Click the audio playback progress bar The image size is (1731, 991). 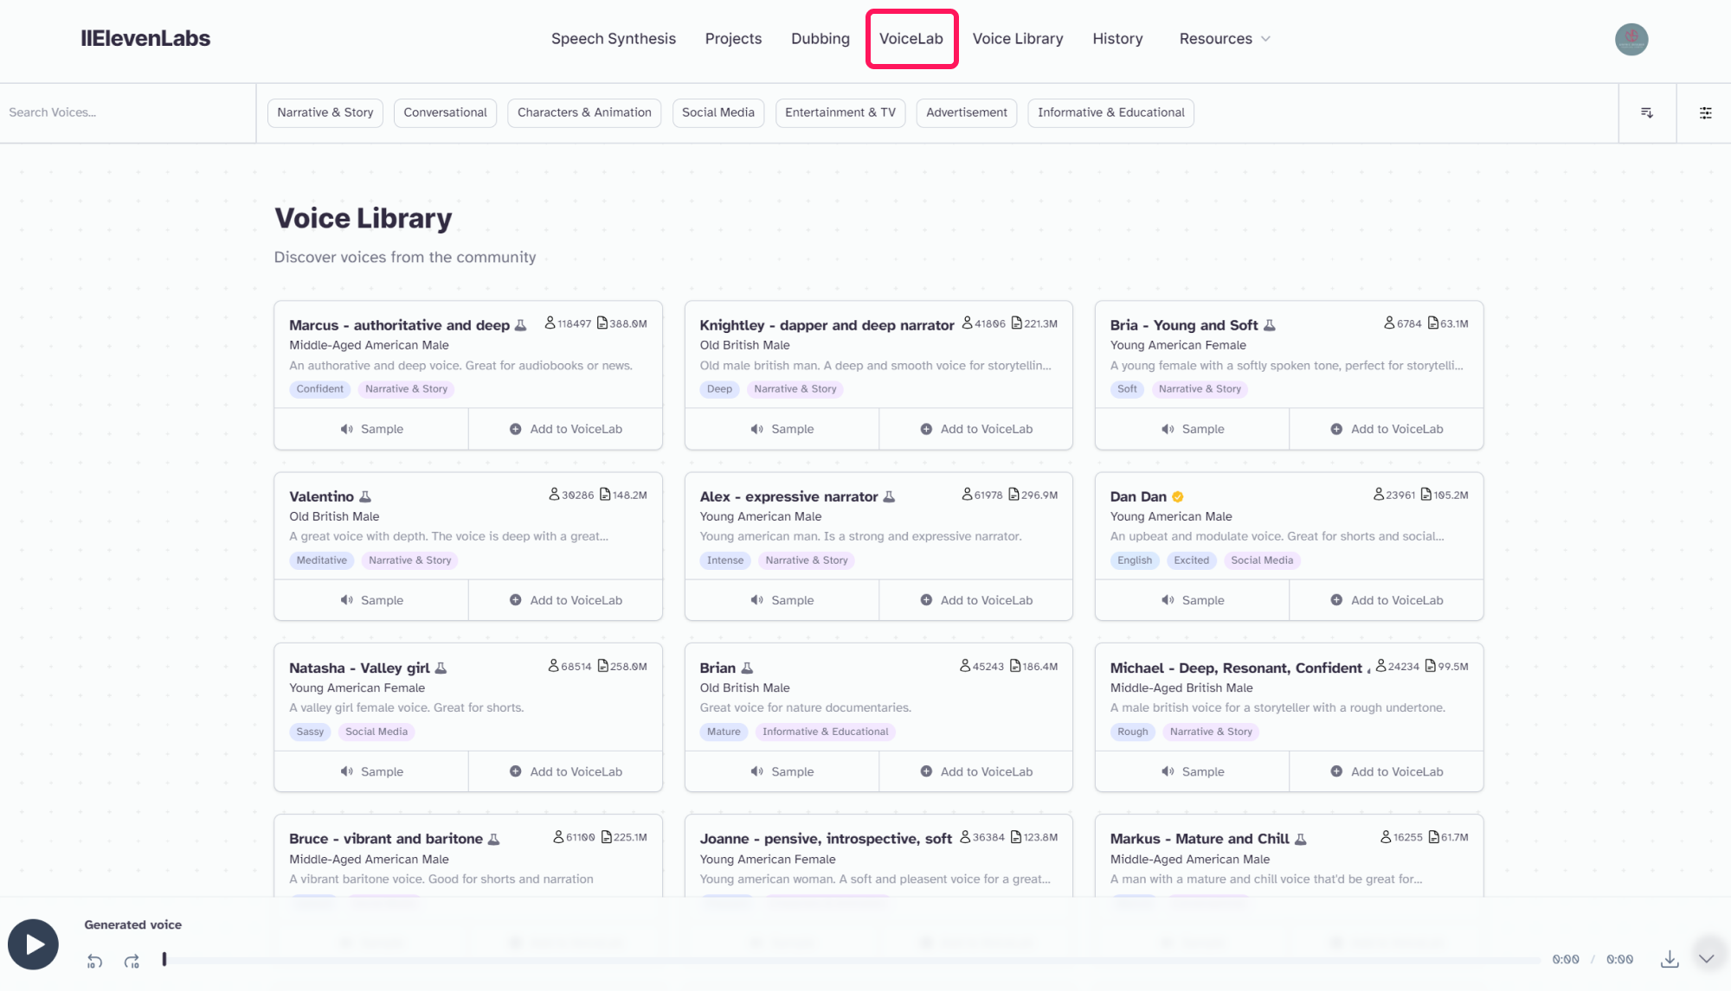tap(852, 960)
